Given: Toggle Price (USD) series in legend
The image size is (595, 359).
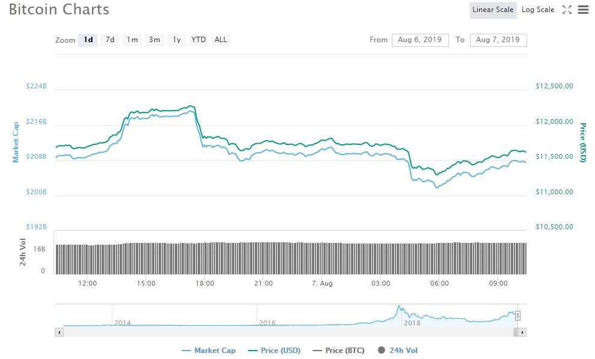Looking at the screenshot, I should point(274,350).
